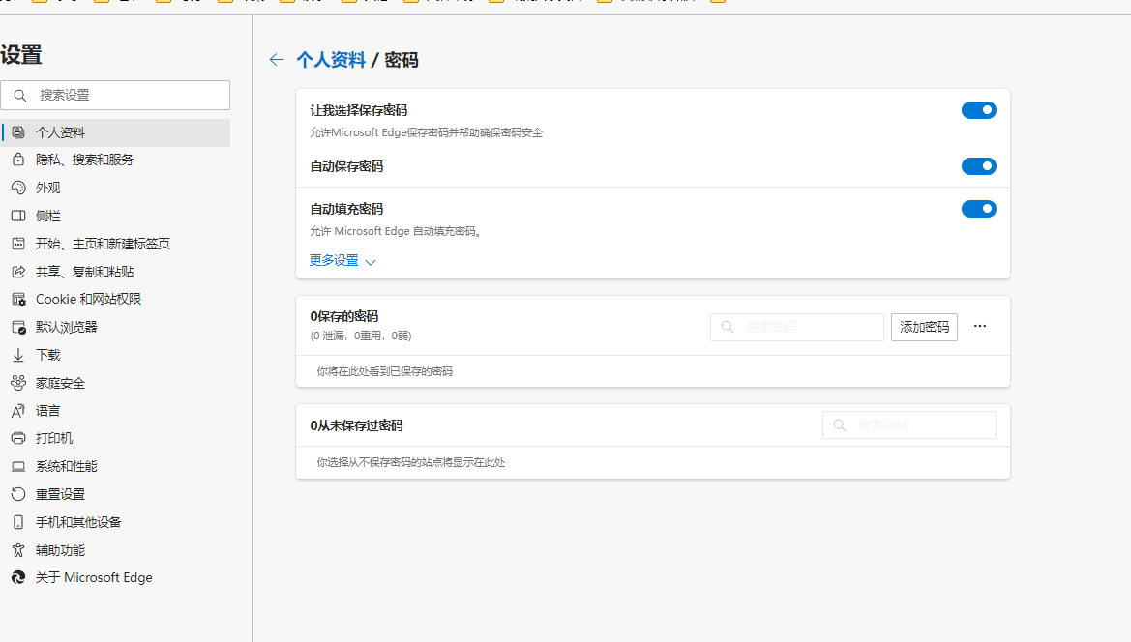The height and width of the screenshot is (642, 1131).
Task: Click the (0 泄漏，0重用，0弱) status text
Action: (x=361, y=336)
